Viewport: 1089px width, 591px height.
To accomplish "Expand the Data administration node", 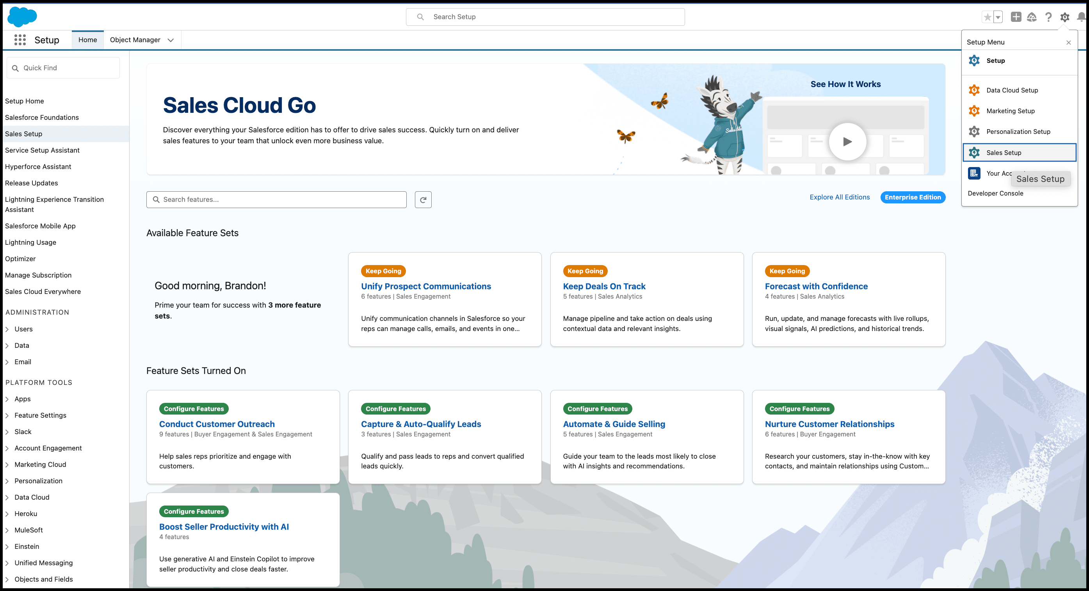I will coord(7,345).
